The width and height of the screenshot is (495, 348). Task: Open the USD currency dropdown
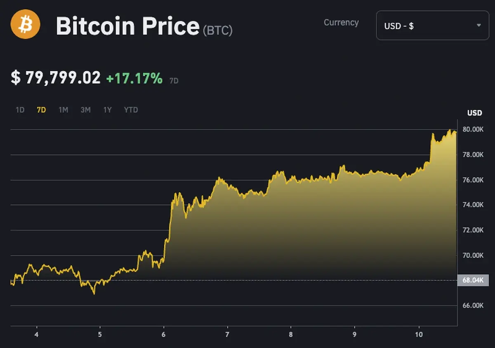tap(432, 26)
